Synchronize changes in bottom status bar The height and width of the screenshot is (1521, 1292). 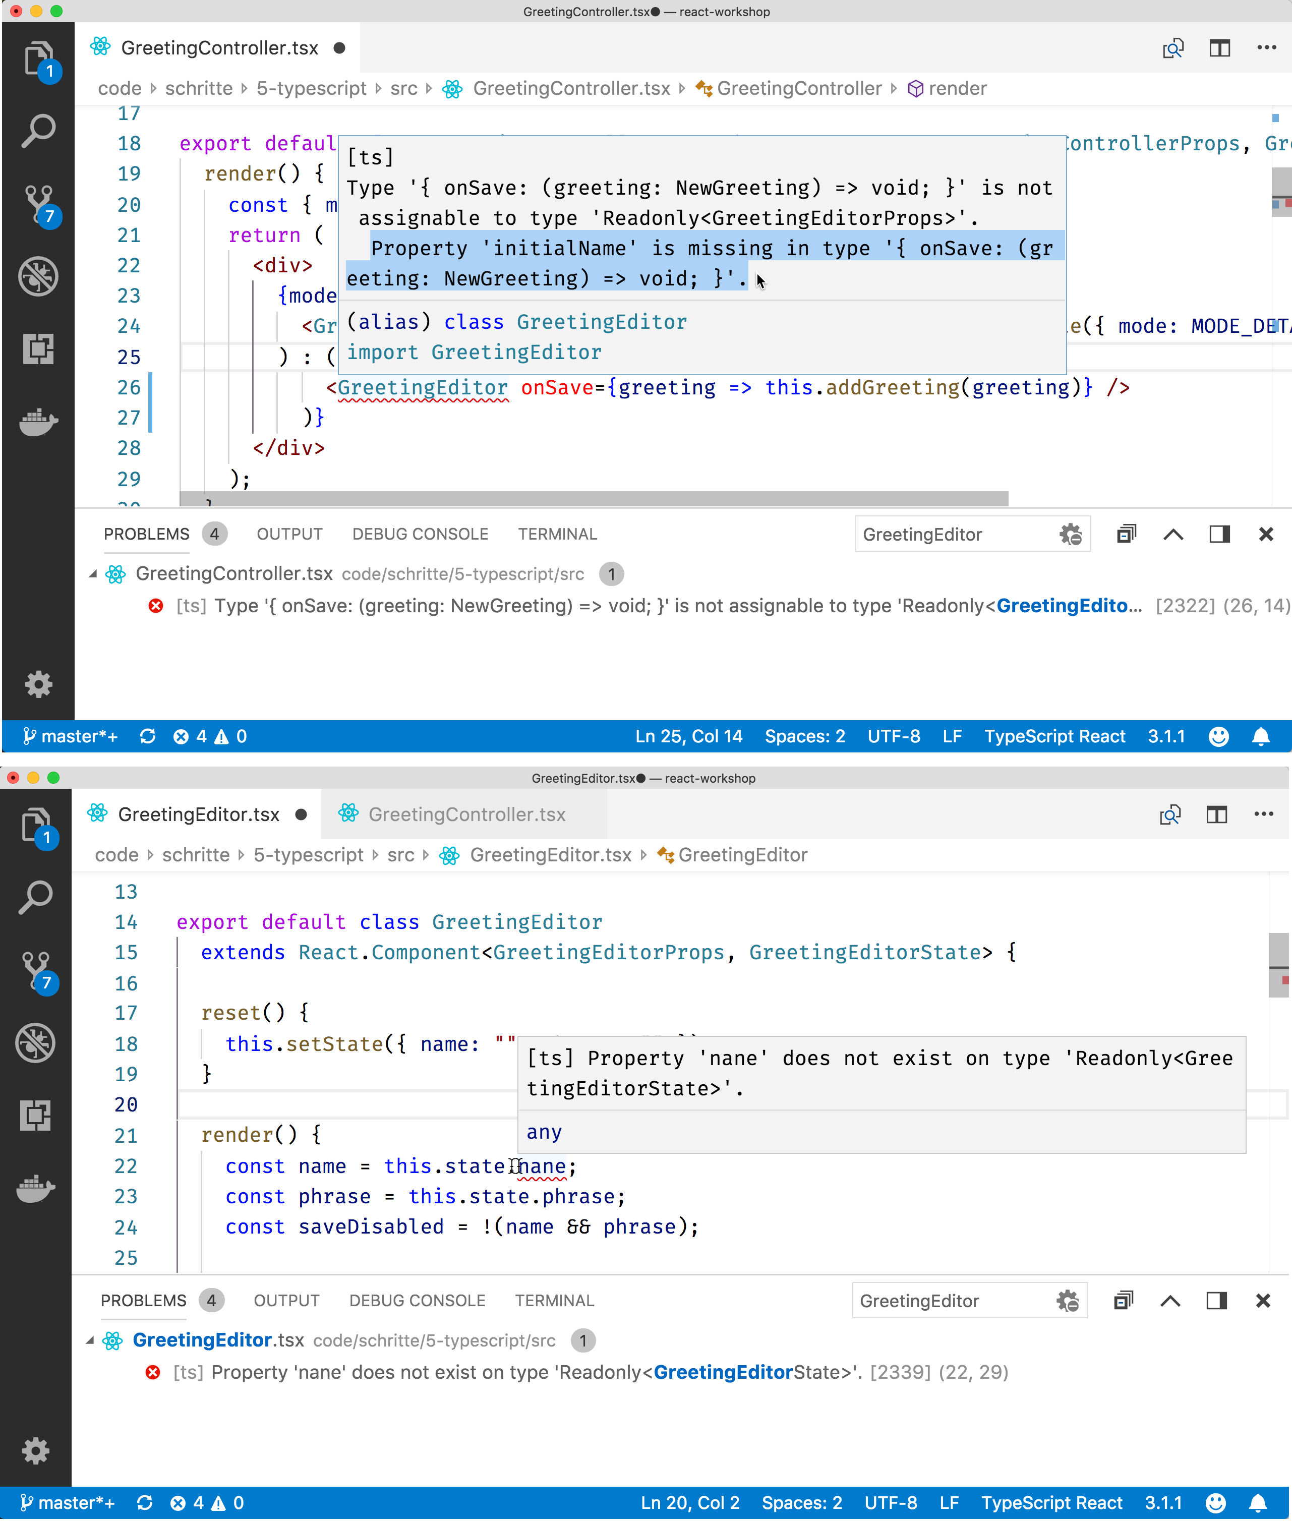144,1503
